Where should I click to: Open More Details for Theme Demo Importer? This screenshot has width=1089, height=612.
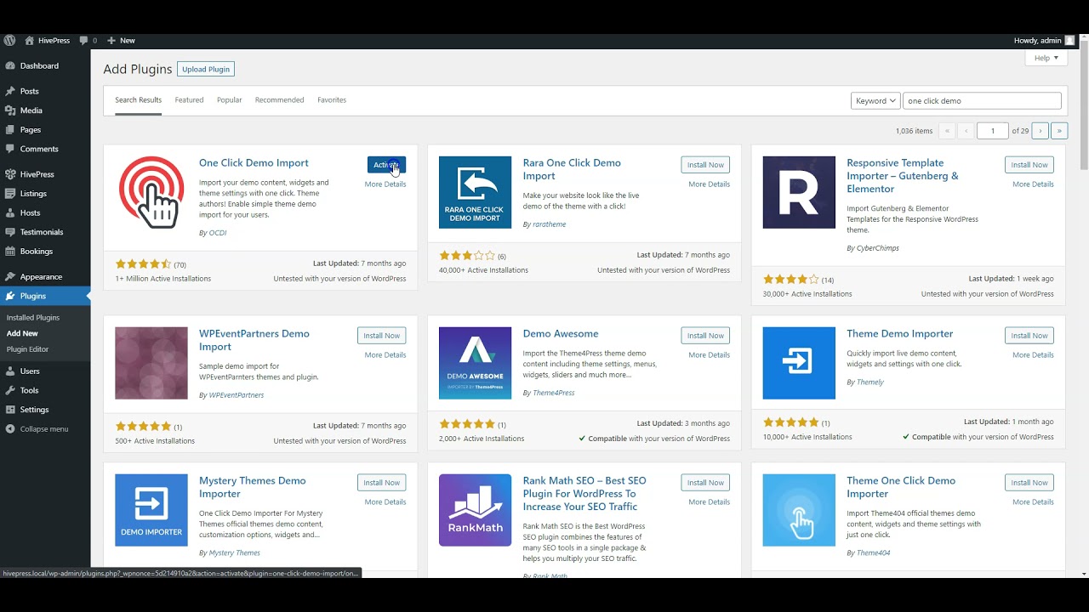click(x=1033, y=355)
